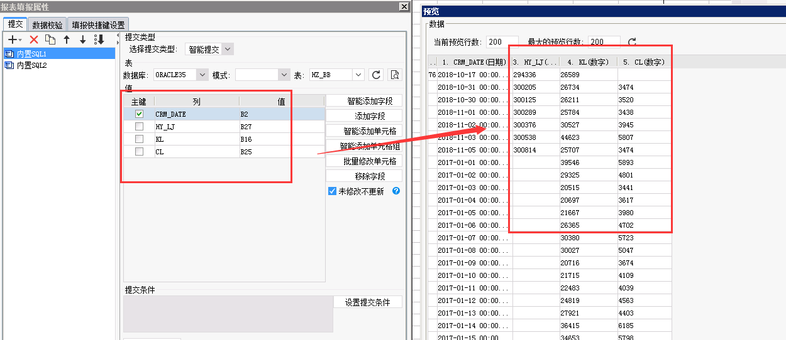Switch to the 提交 tab
Viewport: 786px width, 340px height.
(x=15, y=24)
